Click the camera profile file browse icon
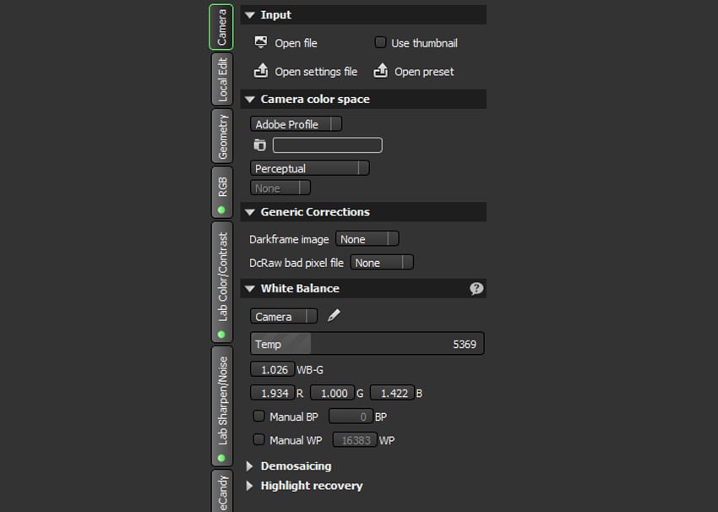 259,145
